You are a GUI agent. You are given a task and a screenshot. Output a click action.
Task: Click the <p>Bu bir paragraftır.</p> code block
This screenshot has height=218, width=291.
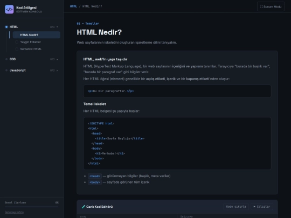pos(177,91)
